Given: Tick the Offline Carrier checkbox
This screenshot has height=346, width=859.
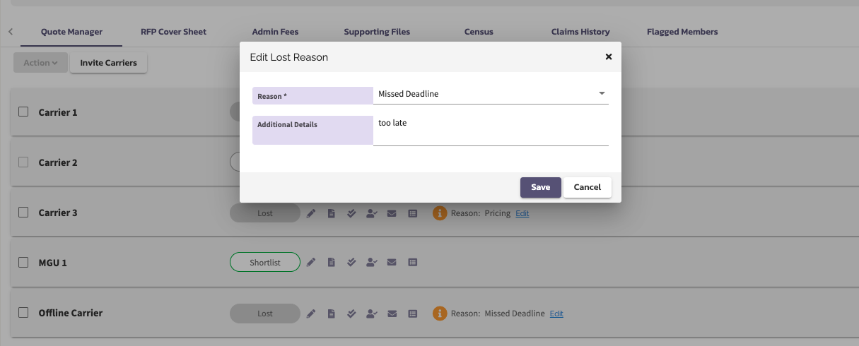Looking at the screenshot, I should [23, 312].
